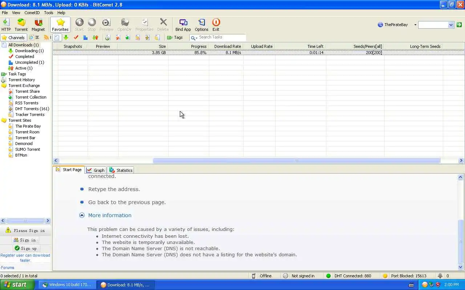Select All Downloads (1) in tree

click(23, 45)
